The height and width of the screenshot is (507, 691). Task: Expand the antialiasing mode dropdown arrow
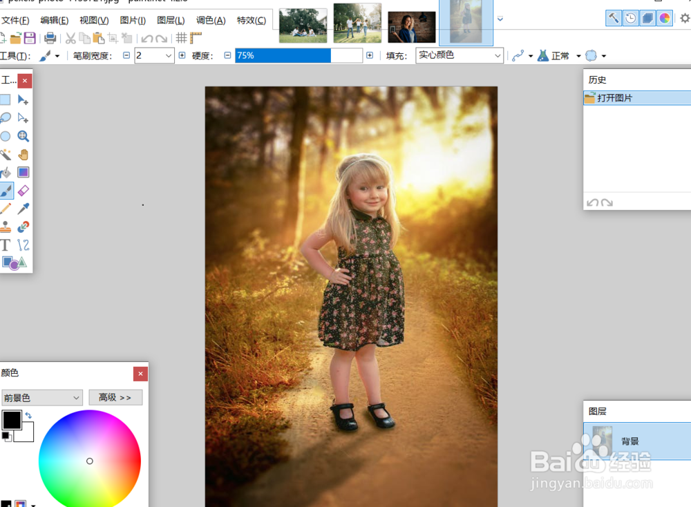pyautogui.click(x=531, y=56)
